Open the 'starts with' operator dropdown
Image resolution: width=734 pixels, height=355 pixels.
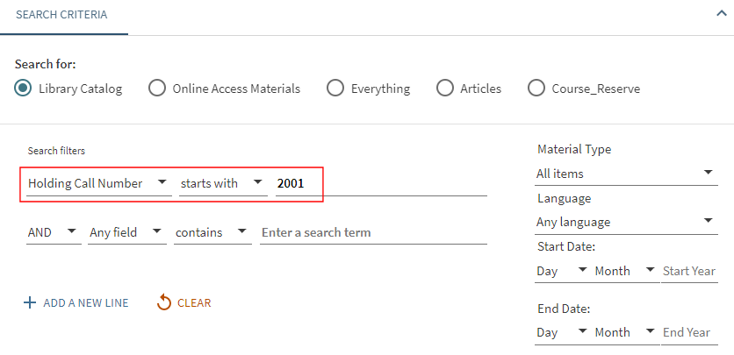221,183
